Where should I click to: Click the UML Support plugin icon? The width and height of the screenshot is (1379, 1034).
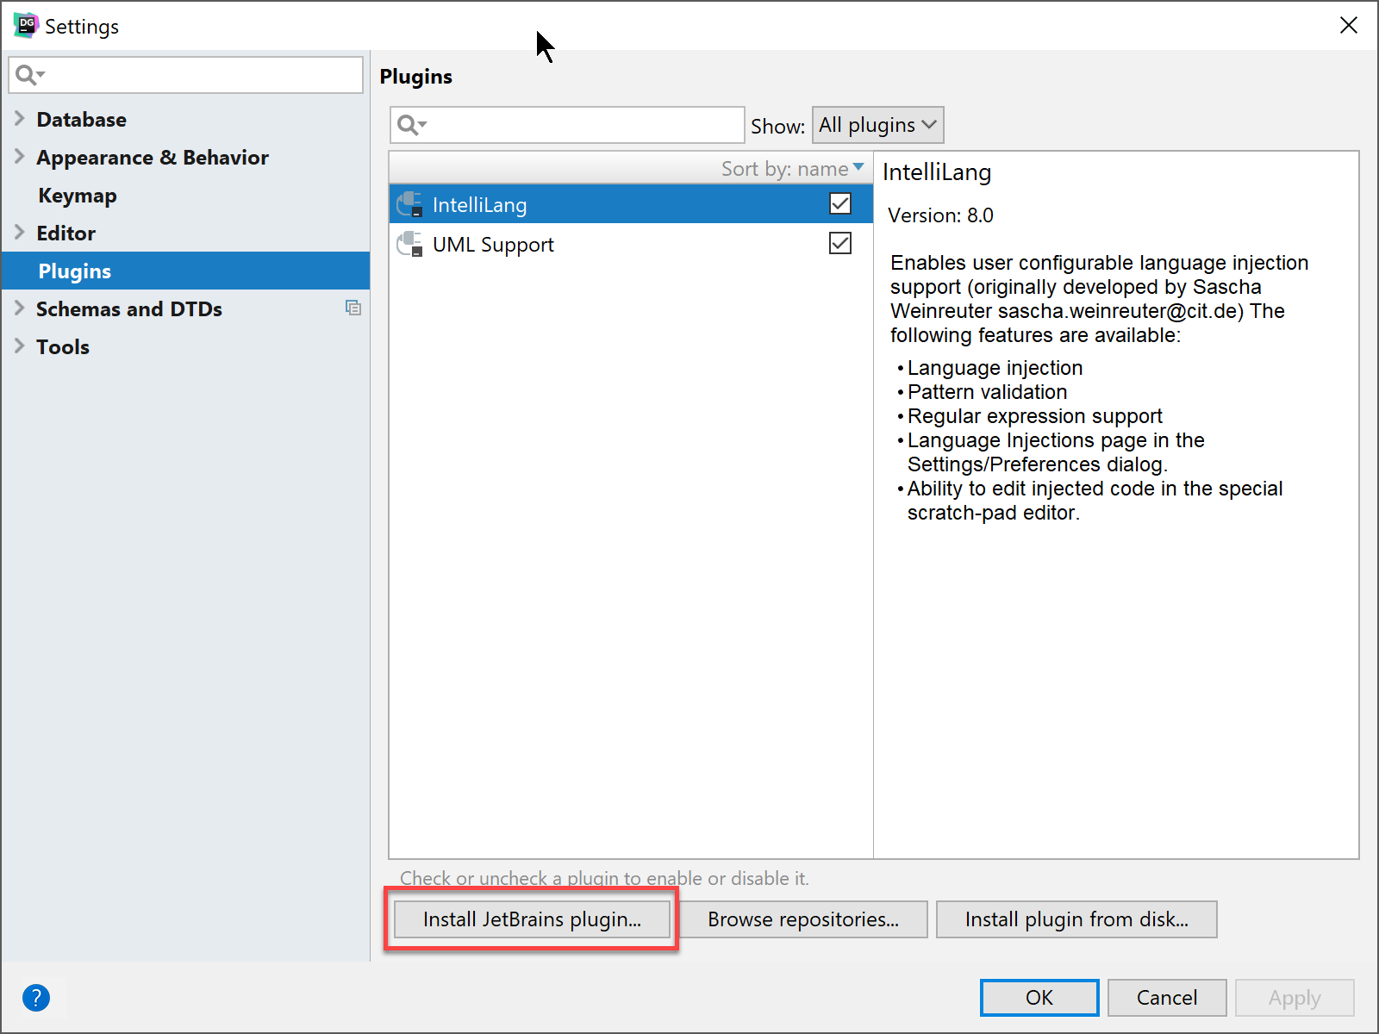(409, 244)
